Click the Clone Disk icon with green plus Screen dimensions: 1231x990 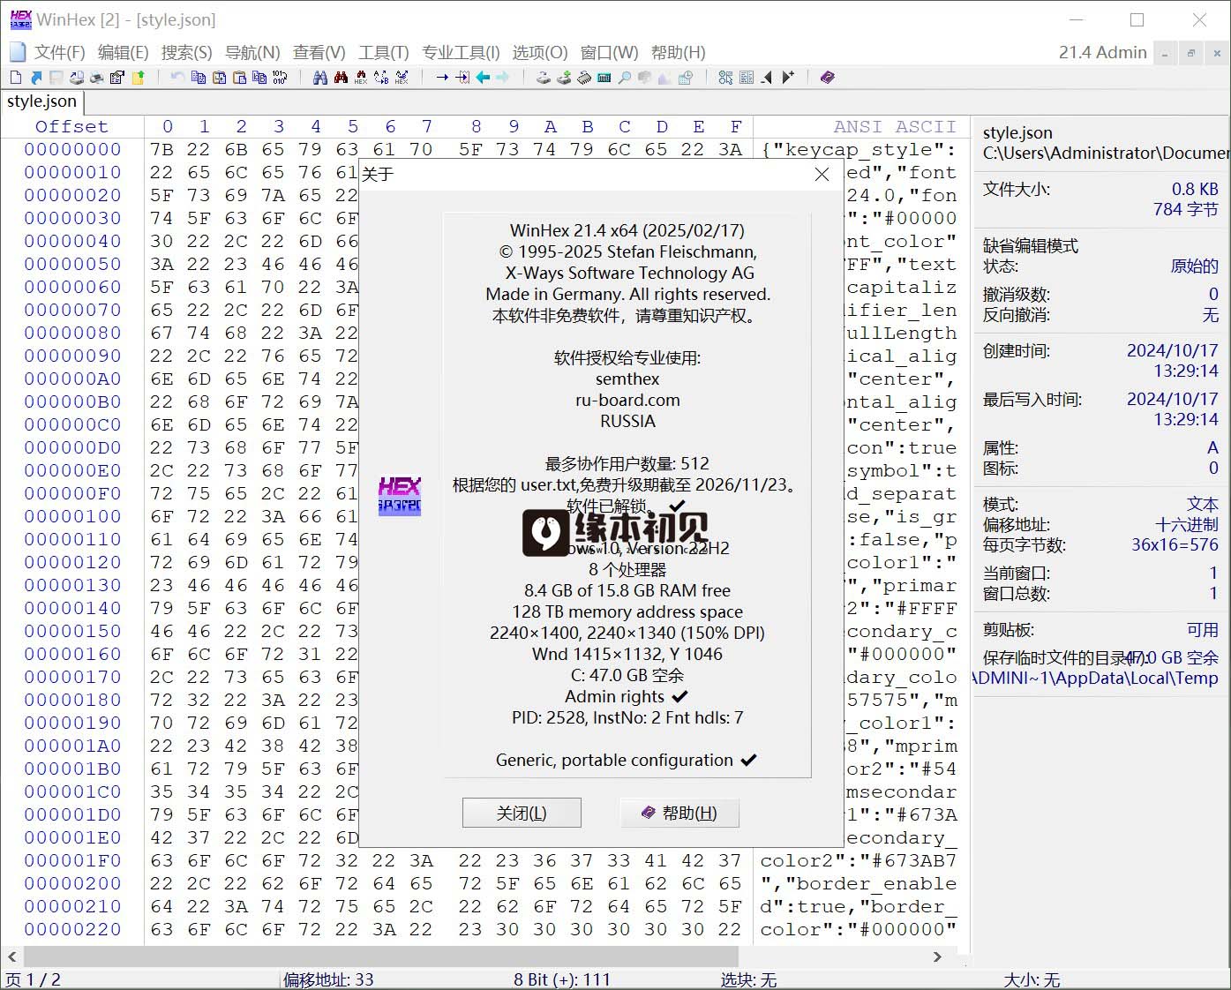[x=564, y=78]
